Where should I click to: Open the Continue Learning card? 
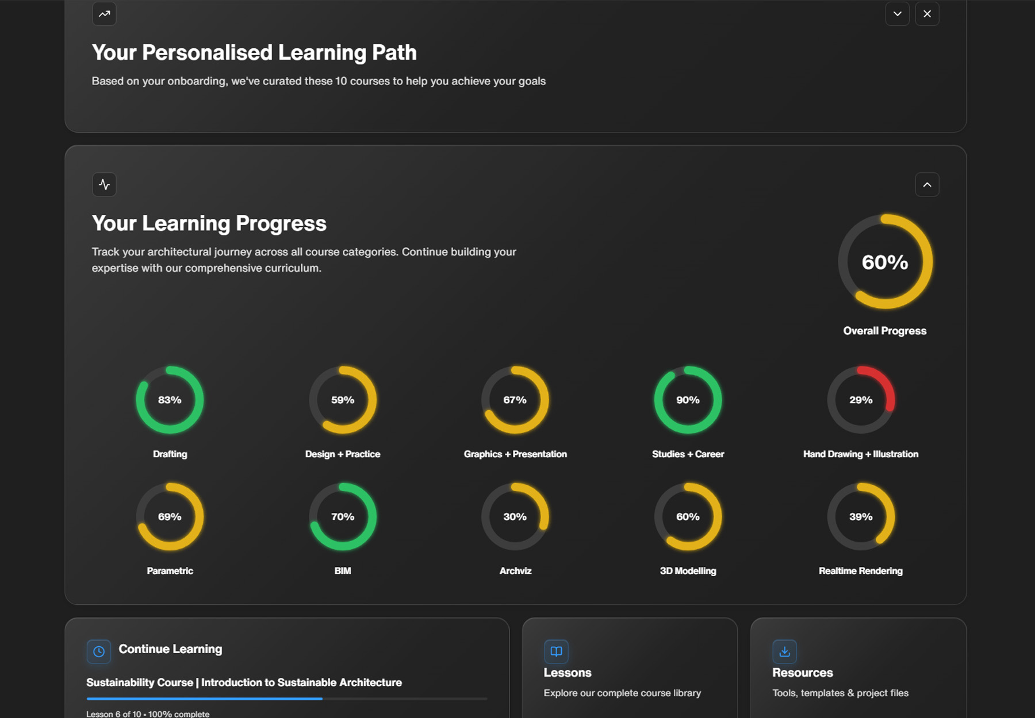[170, 649]
